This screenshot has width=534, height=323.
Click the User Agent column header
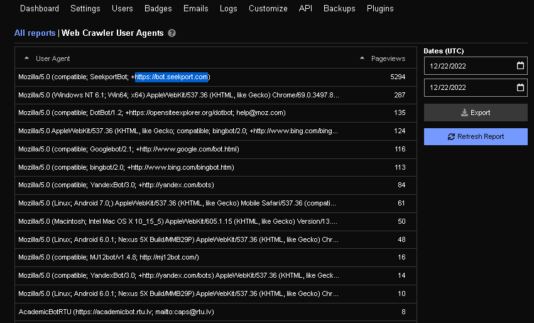tap(53, 58)
